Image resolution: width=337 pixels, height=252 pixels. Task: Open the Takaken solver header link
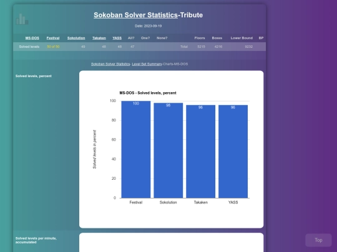(99, 38)
